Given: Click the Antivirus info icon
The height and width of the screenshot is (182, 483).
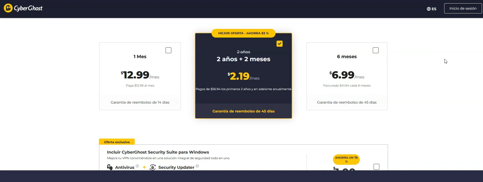Looking at the screenshot, I should coord(137,166).
